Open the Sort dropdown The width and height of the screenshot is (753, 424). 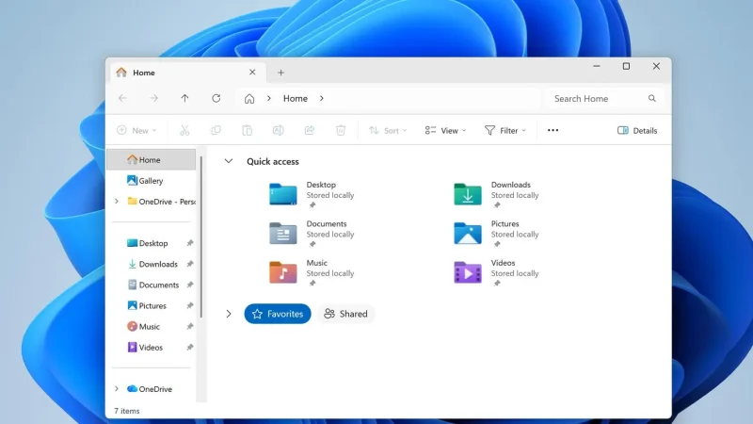(x=388, y=130)
